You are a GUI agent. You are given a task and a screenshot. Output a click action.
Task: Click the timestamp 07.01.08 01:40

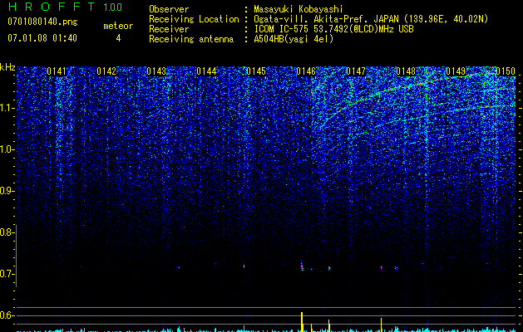42,38
